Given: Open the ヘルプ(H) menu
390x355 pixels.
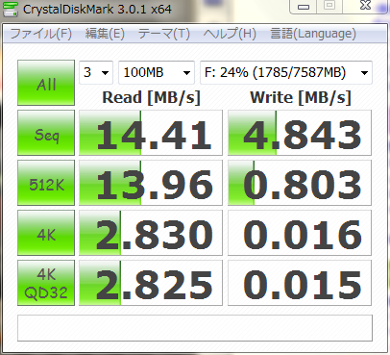Looking at the screenshot, I should click(230, 34).
